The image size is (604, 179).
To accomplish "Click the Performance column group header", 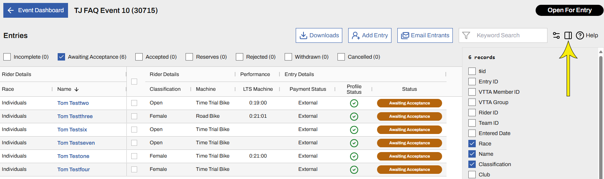I will click(x=255, y=74).
